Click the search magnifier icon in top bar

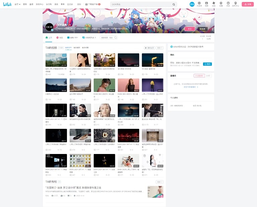click(x=174, y=5)
